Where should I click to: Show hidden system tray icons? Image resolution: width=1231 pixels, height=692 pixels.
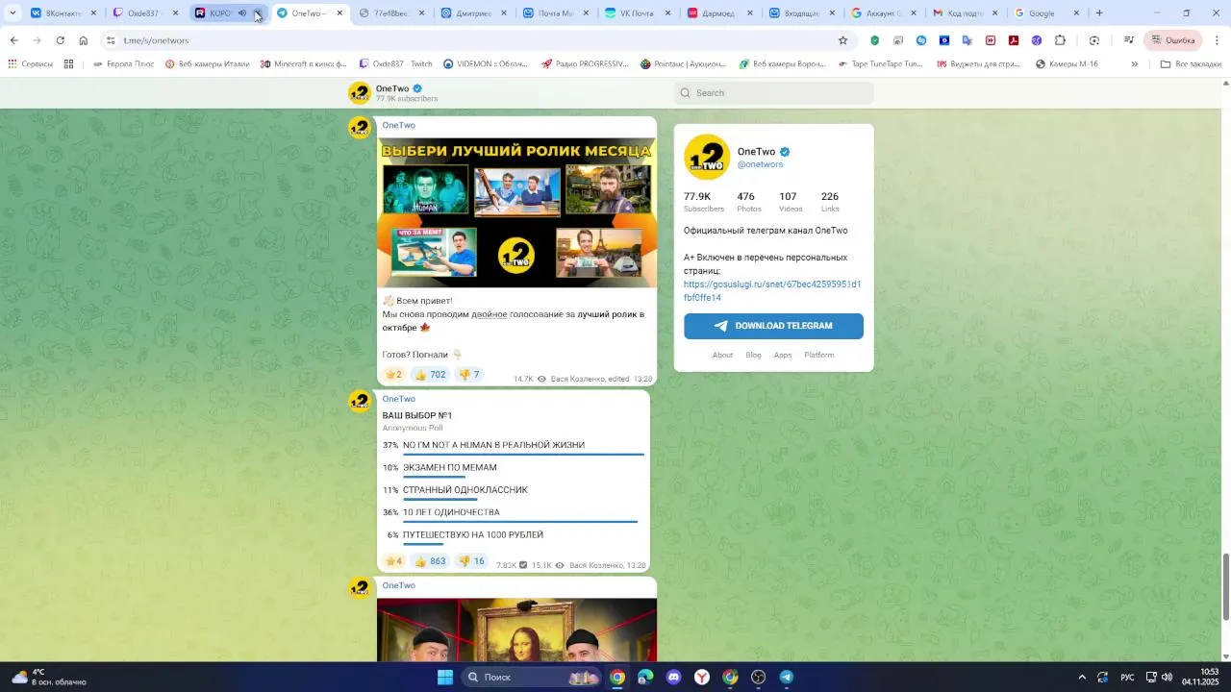(1081, 677)
